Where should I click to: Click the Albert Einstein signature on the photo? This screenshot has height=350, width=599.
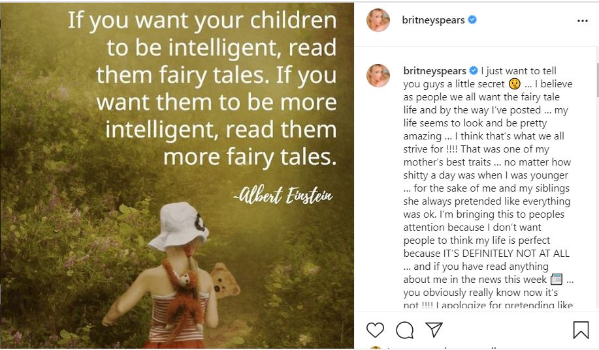click(282, 194)
